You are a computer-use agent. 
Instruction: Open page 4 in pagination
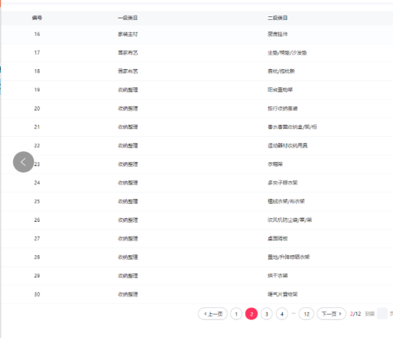pyautogui.click(x=282, y=314)
